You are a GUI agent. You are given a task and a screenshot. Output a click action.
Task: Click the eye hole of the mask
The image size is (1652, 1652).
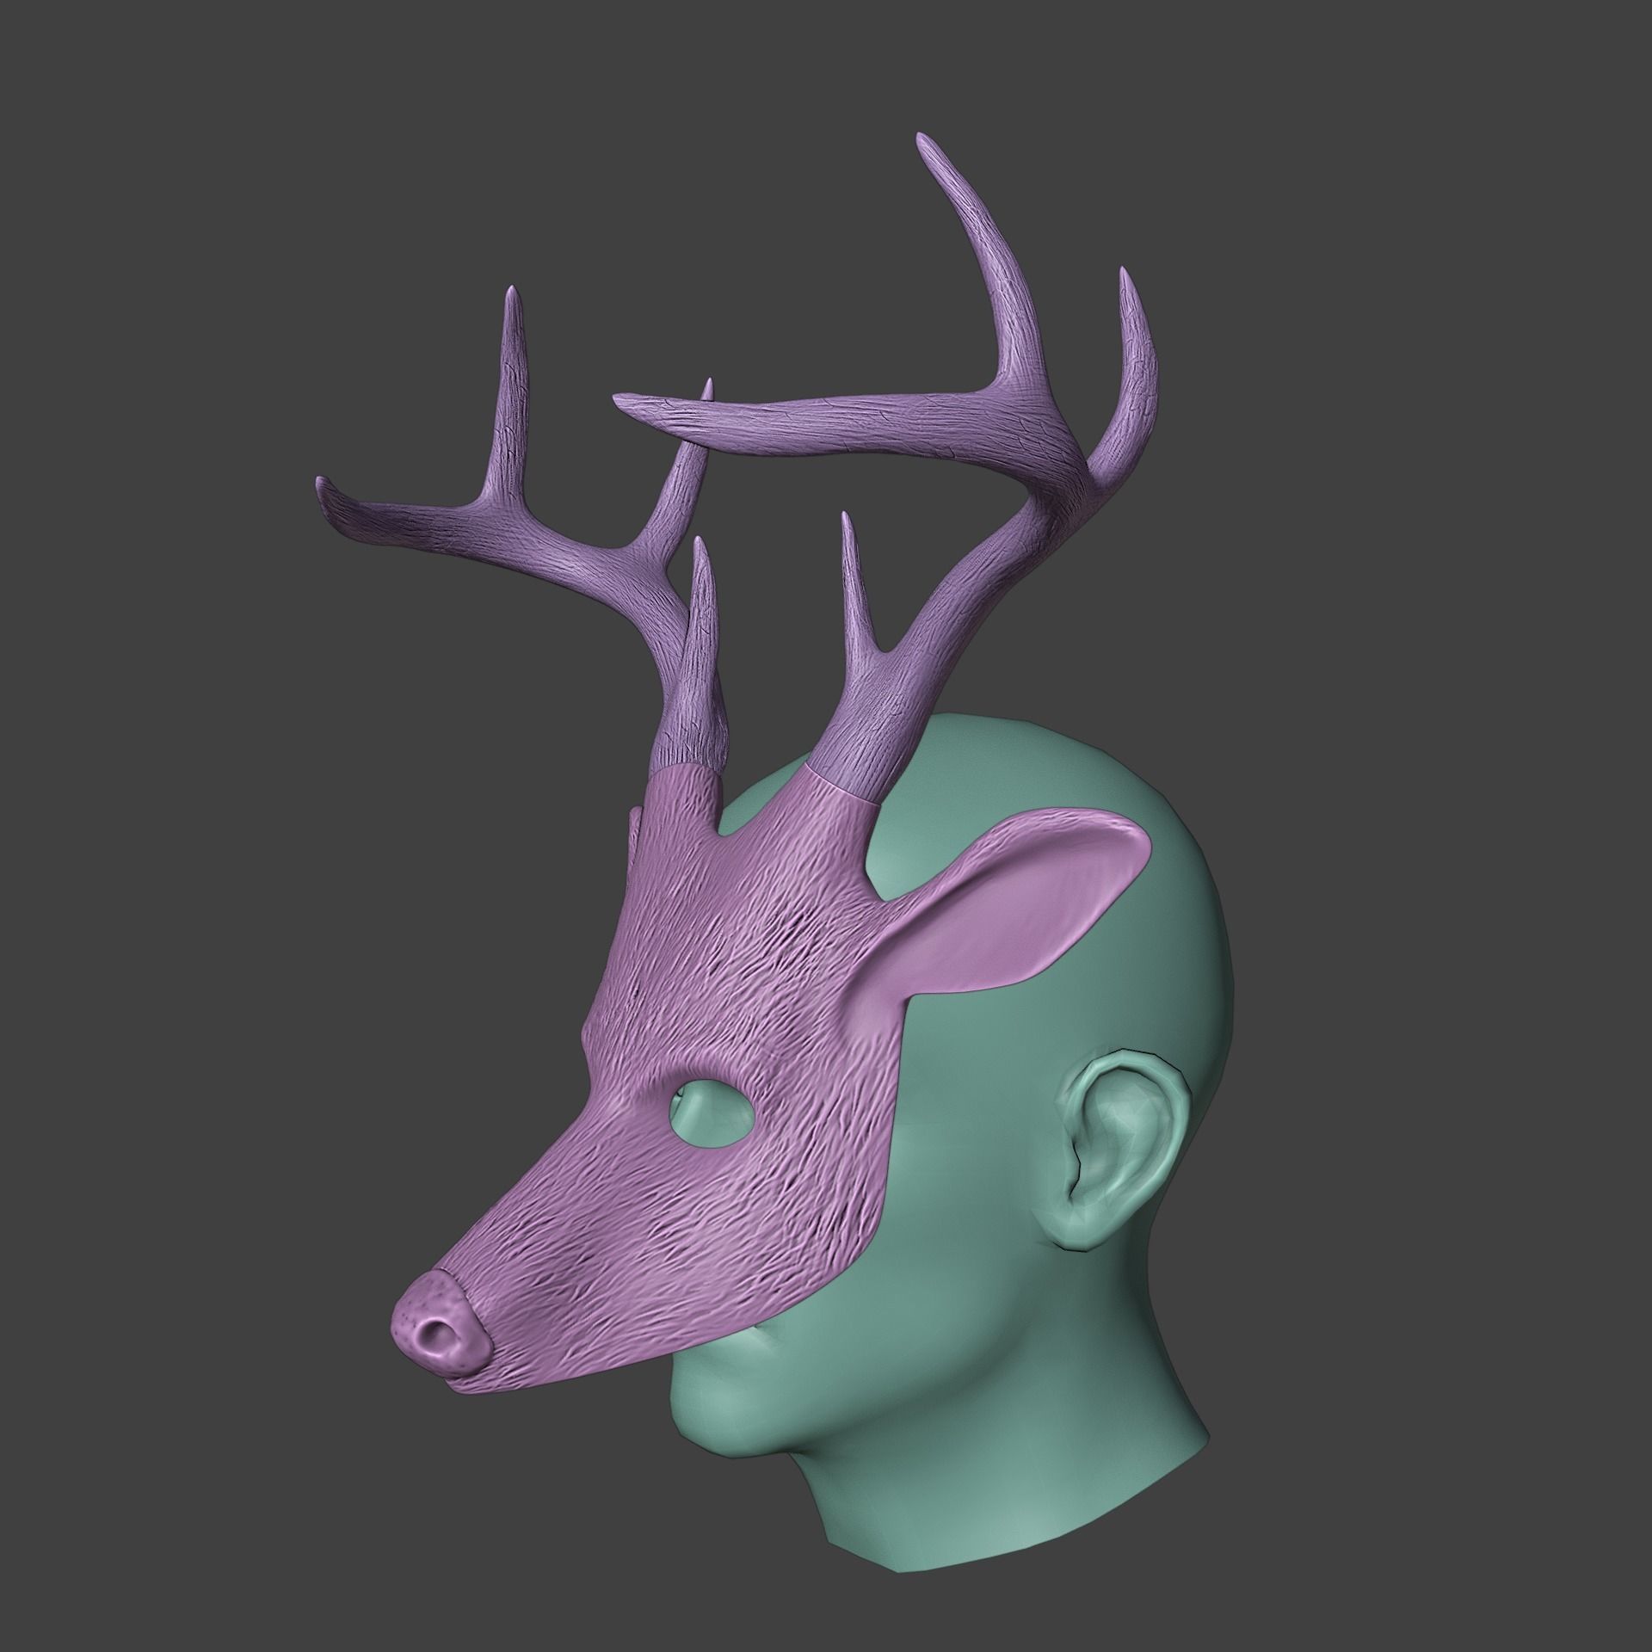712,1114
